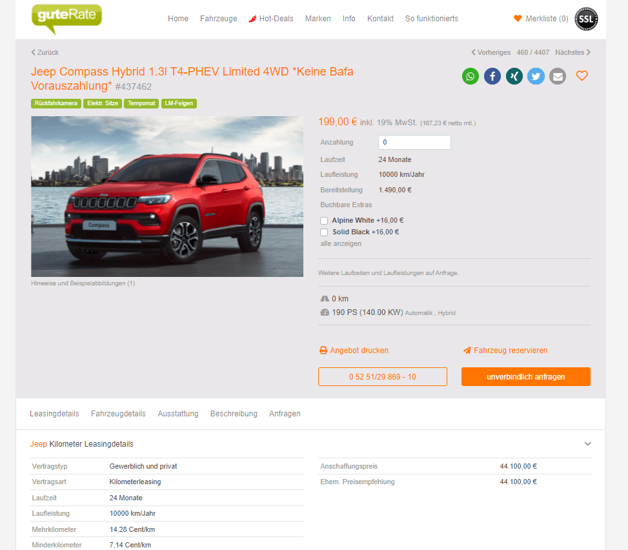The height and width of the screenshot is (550, 628).
Task: Enable Alpine White extra checkbox
Action: click(324, 221)
